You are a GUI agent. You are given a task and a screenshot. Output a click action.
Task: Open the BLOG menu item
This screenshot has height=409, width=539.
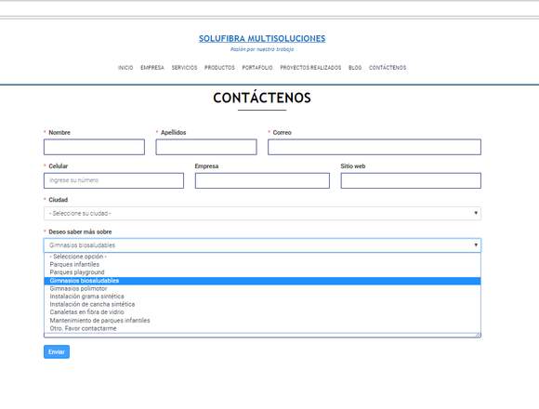point(355,68)
